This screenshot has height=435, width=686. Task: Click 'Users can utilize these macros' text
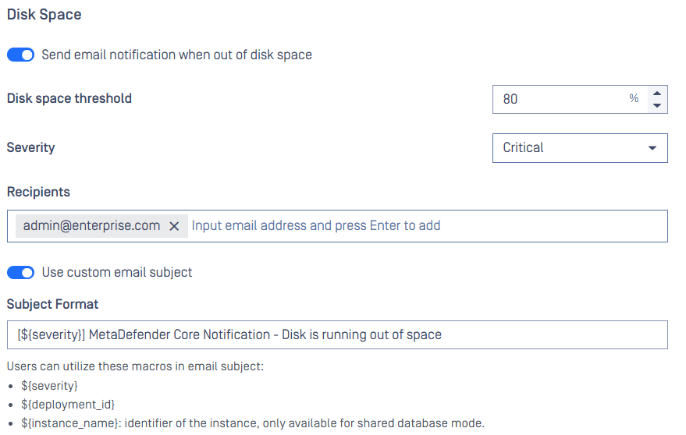135,366
